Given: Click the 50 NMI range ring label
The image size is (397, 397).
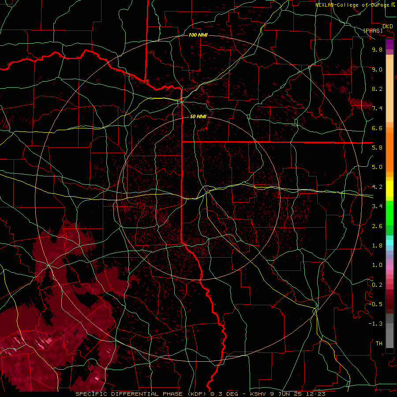Looking at the screenshot, I should [x=198, y=116].
